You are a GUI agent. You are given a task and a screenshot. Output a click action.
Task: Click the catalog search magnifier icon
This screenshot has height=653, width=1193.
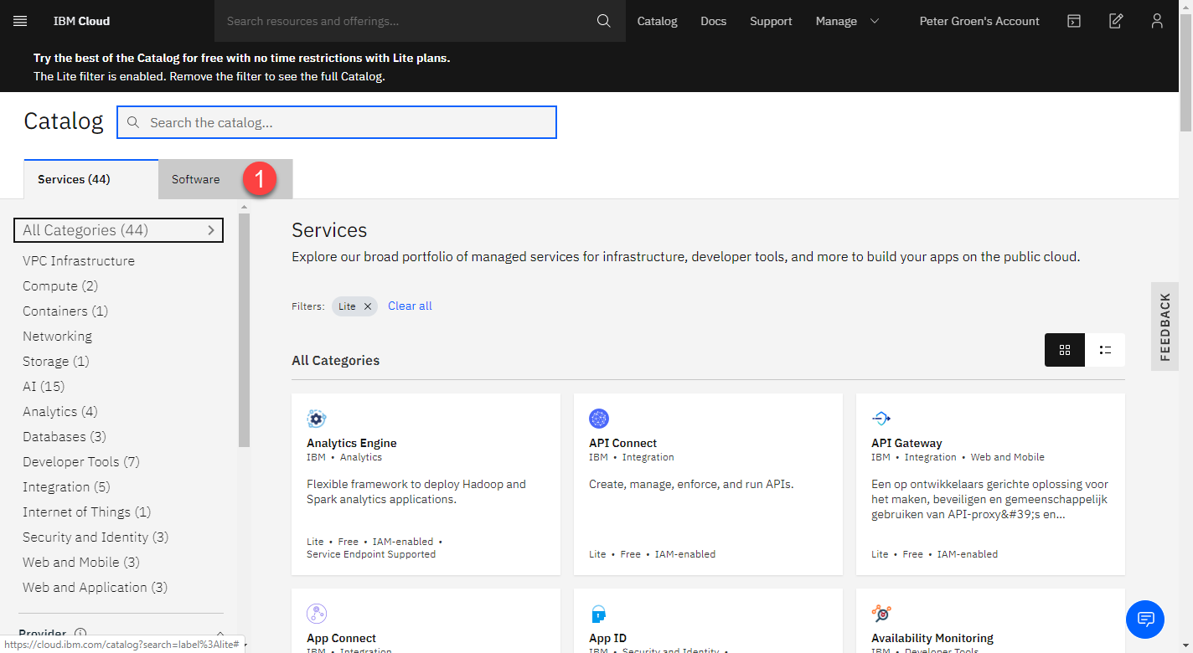pos(133,122)
